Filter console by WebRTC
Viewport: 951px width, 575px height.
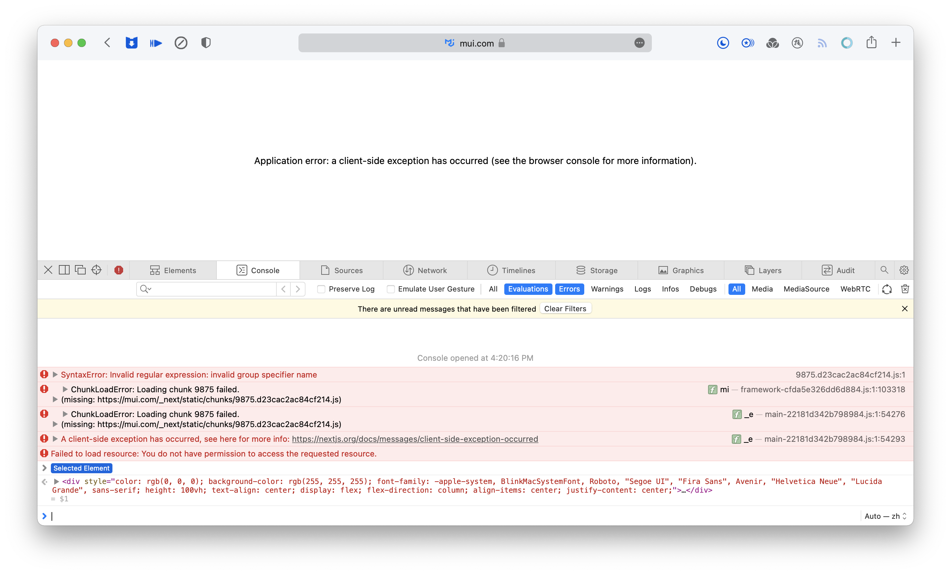(x=855, y=289)
